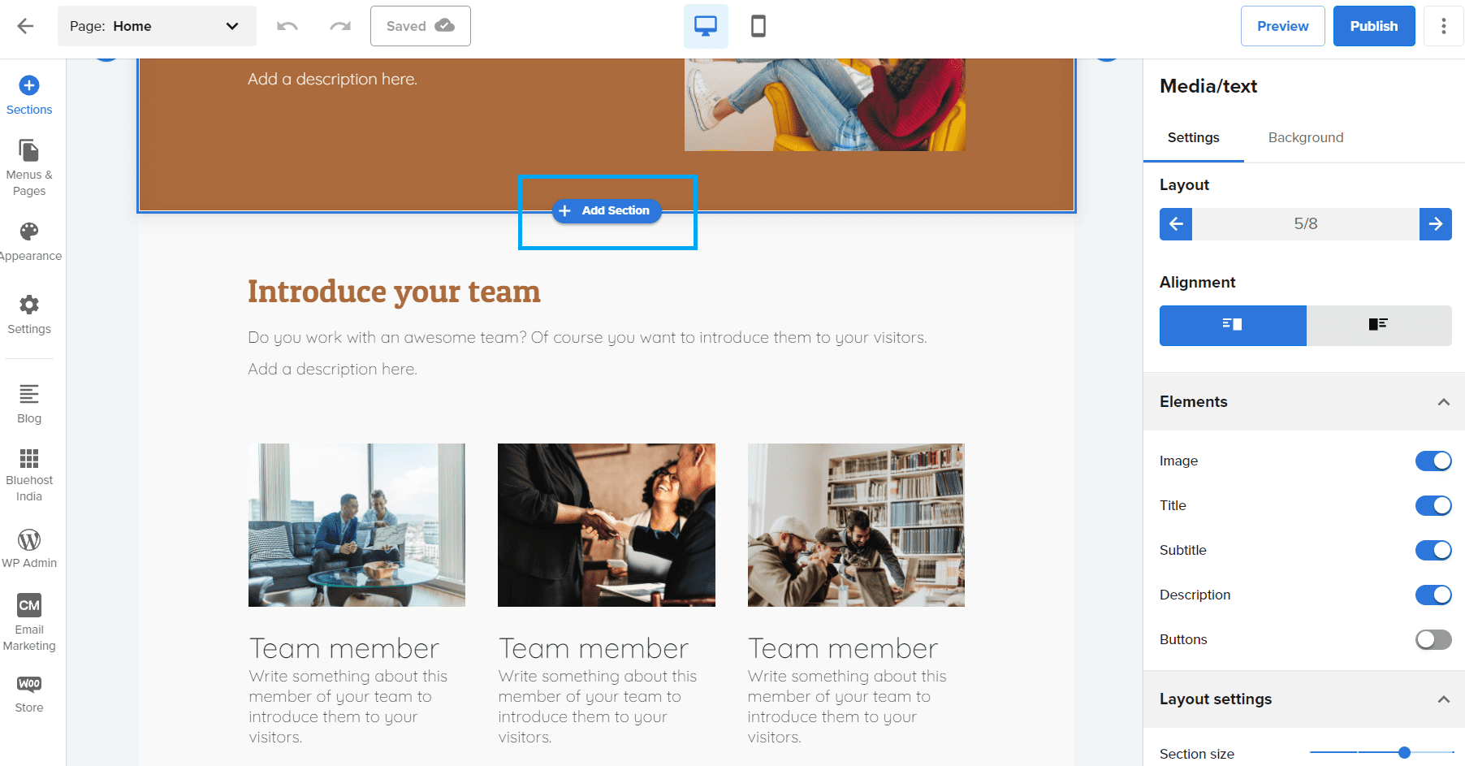Screen dimensions: 1465x766
Task: Open Menus & Pages panel
Action: click(29, 168)
